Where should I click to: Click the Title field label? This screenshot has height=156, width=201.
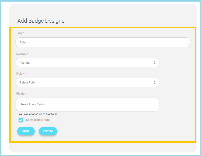[x=19, y=33]
